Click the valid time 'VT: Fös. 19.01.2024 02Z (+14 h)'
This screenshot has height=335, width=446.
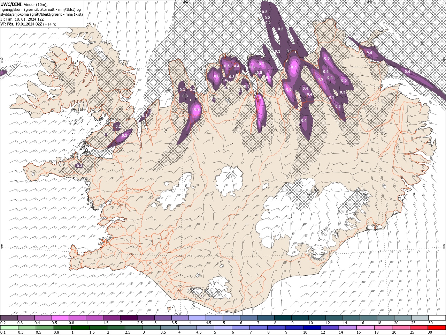tap(28, 24)
